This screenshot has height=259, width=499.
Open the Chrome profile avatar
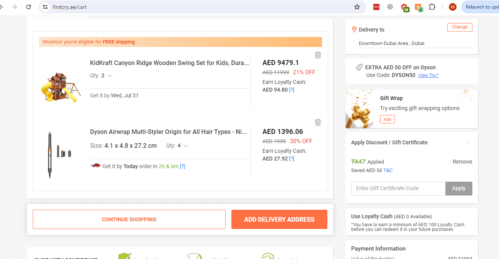coord(453,7)
